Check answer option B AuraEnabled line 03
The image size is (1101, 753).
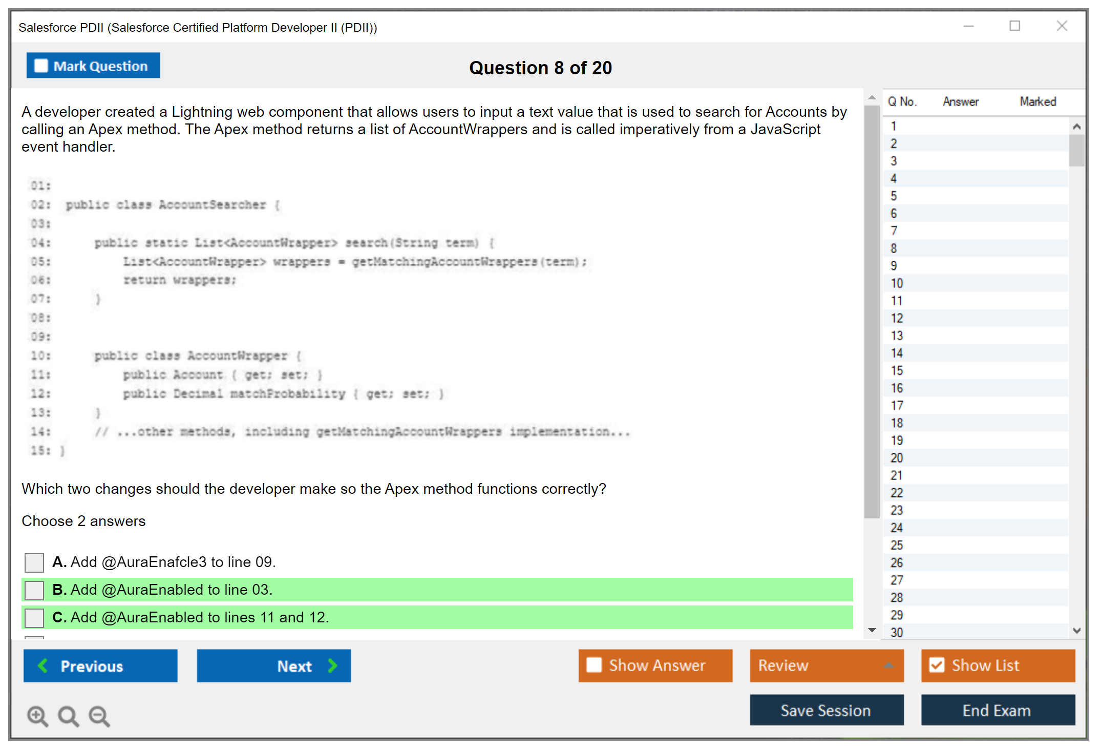34,590
